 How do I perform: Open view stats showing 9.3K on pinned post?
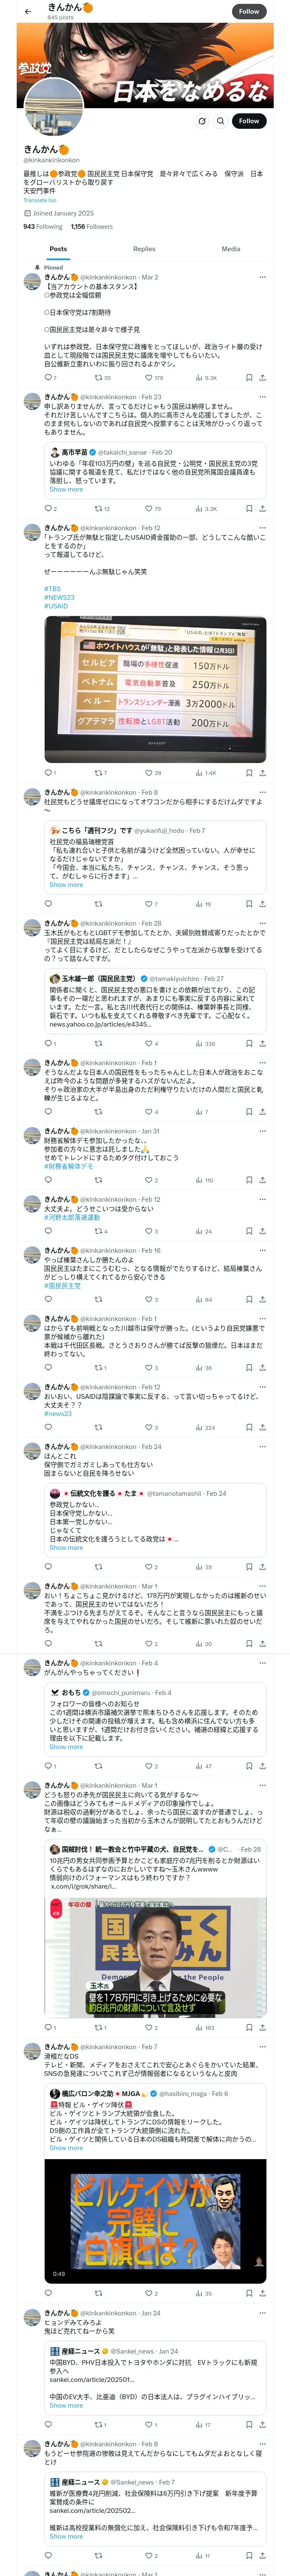207,378
